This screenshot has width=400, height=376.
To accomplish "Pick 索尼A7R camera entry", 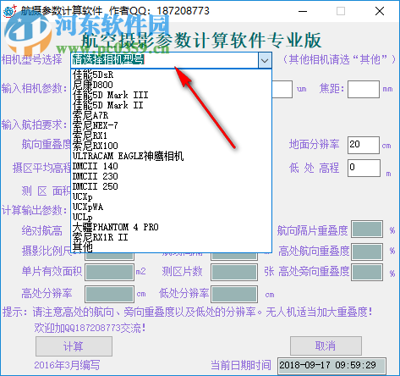I will coord(171,115).
